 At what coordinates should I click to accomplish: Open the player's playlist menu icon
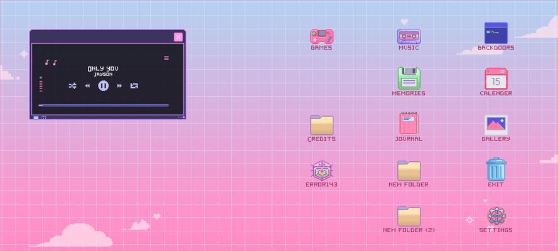(x=166, y=58)
